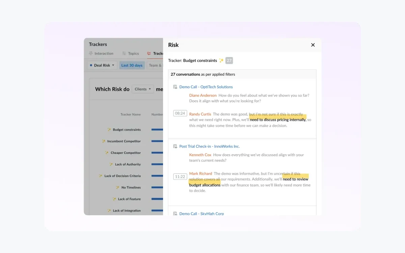Jump to the 11:22 timestamp marker
Screen dimensions: 405x253
180,177
